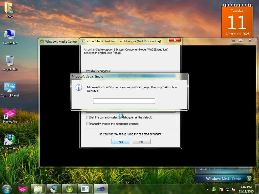Viewport: 259px width, 194px height.
Task: Click the Microsoft Visual Studio dialog title
Action: 87,76
